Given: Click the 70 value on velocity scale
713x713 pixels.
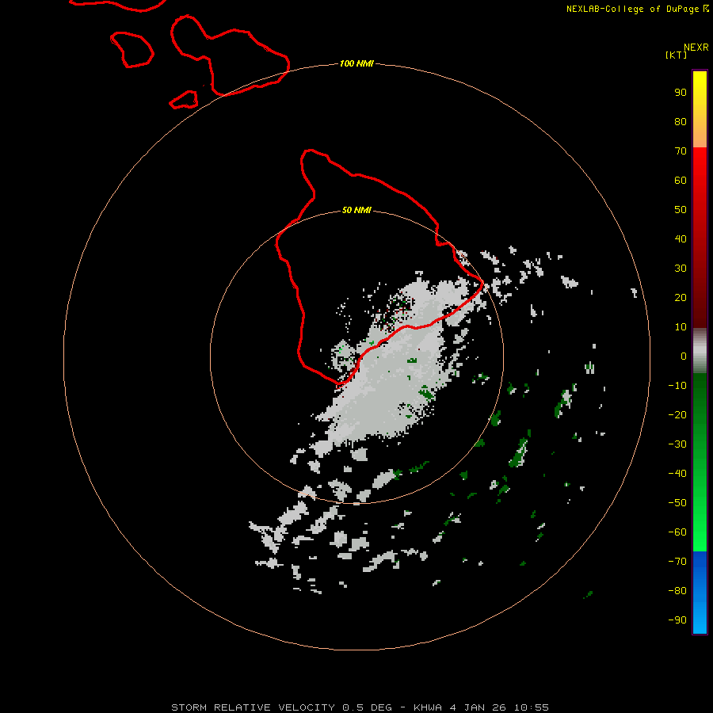Looking at the screenshot, I should [681, 151].
